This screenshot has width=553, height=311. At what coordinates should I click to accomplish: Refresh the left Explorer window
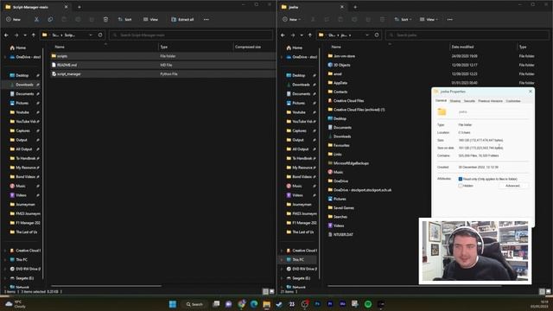(100, 35)
